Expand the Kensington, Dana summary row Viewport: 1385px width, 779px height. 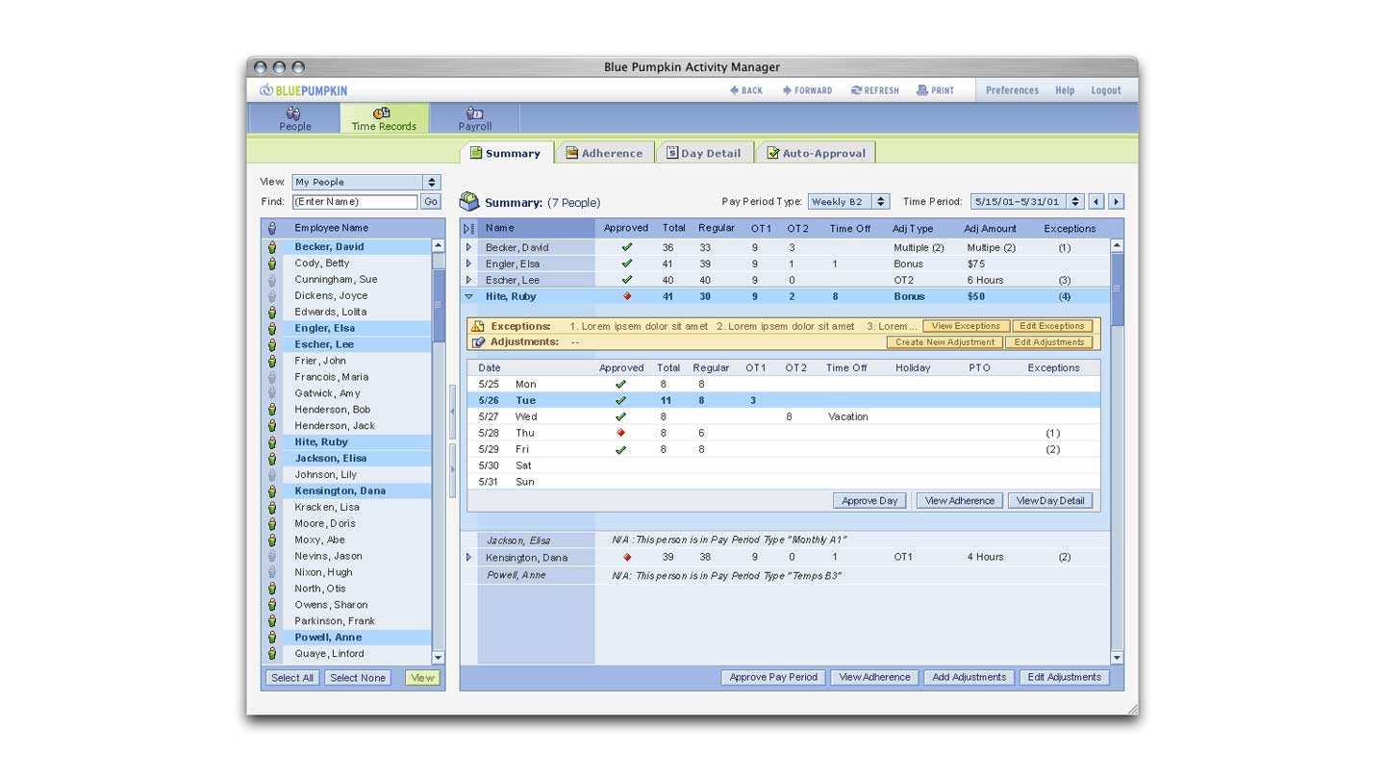pyautogui.click(x=468, y=557)
